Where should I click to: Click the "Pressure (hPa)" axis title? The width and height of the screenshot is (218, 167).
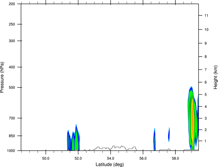pos(2,77)
